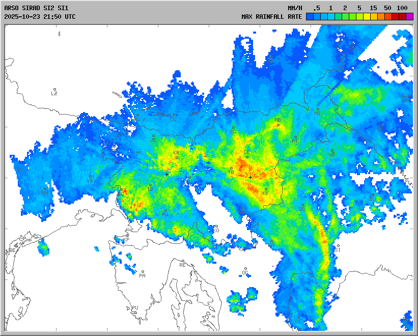
Task: Click the radar cross marker below KR
Action: [166, 174]
